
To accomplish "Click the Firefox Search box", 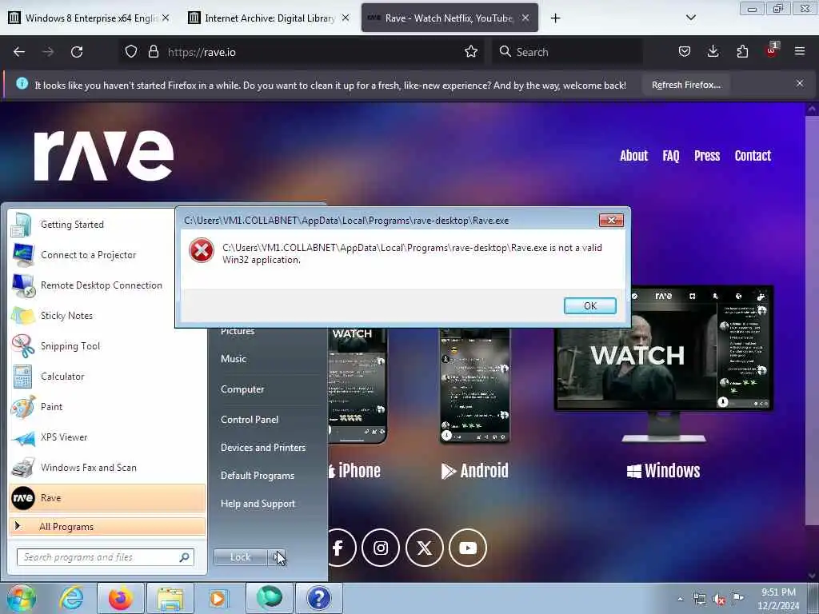I will point(567,52).
